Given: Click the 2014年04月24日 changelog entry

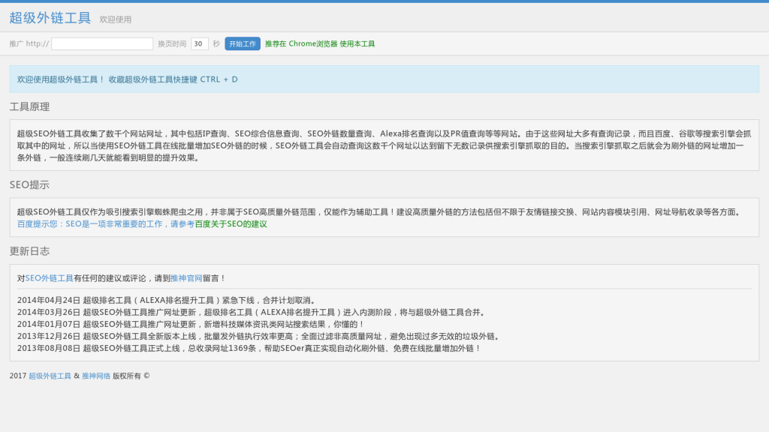Looking at the screenshot, I should tap(167, 300).
